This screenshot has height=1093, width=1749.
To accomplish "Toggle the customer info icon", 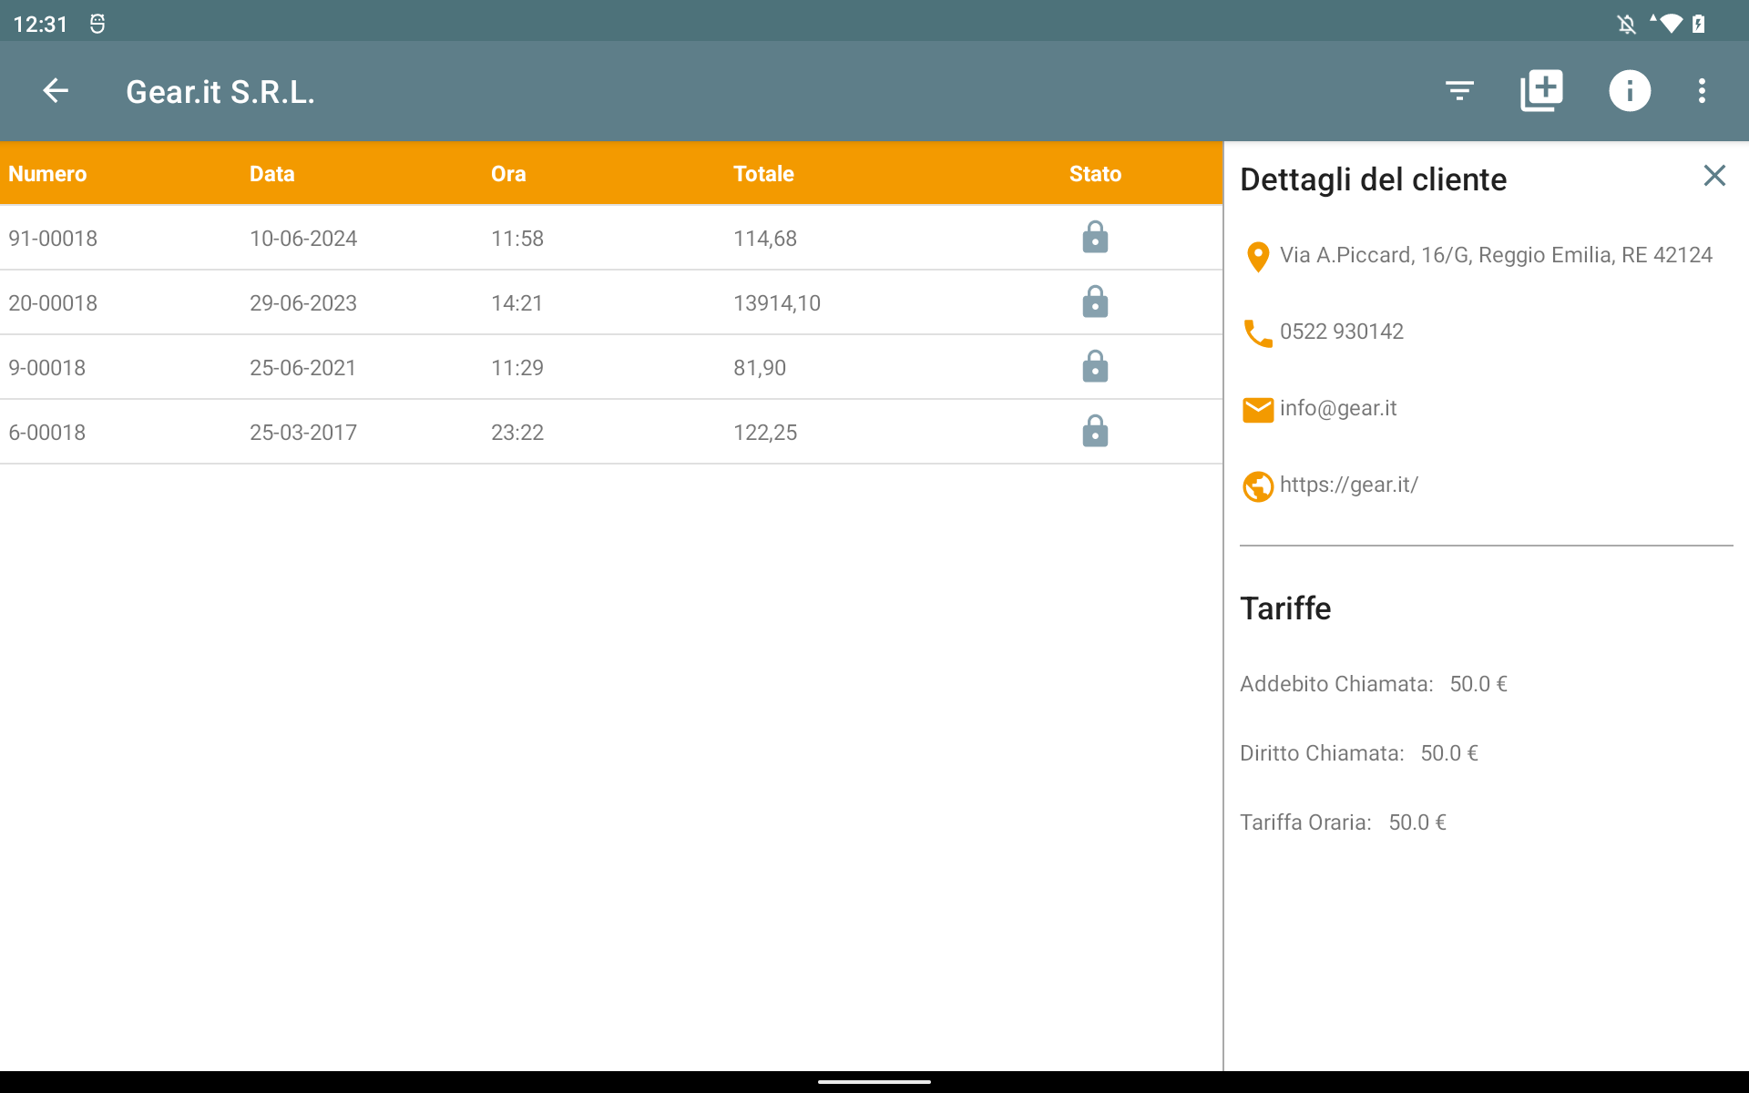I will click(x=1629, y=91).
